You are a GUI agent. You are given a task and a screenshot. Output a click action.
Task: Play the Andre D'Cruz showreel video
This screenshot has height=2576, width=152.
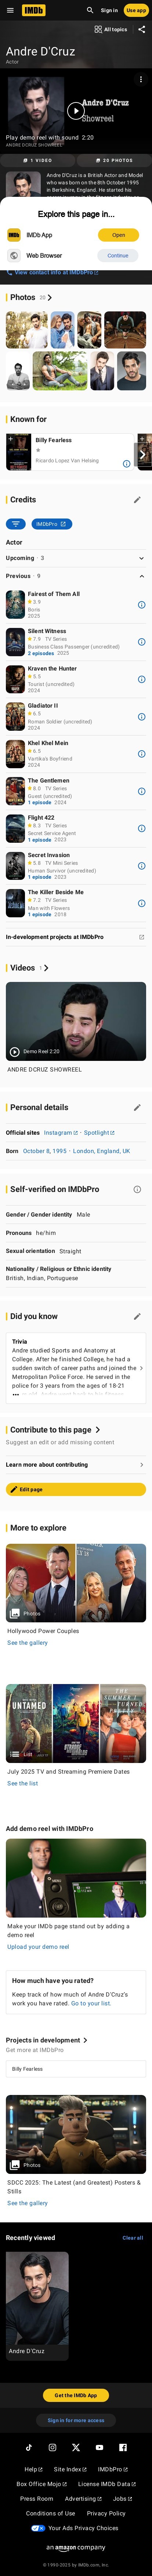pyautogui.click(x=76, y=110)
